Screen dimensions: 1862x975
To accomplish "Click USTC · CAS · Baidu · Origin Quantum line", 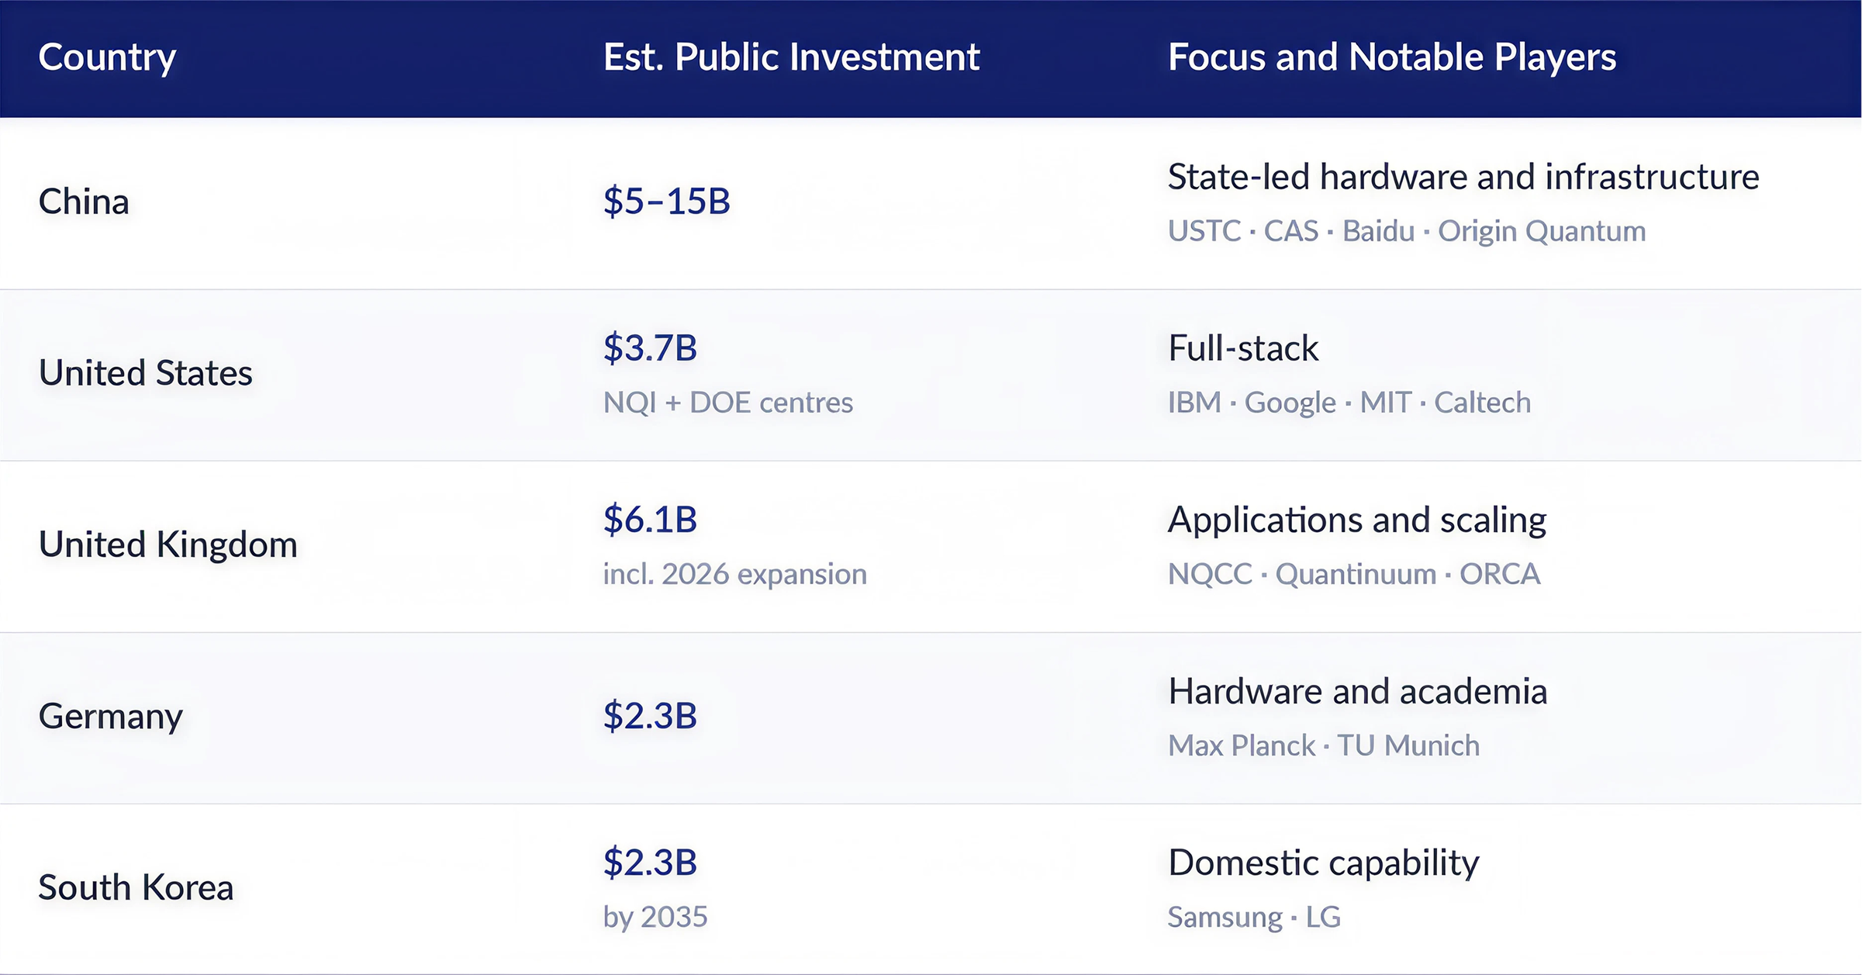I will click(1406, 231).
